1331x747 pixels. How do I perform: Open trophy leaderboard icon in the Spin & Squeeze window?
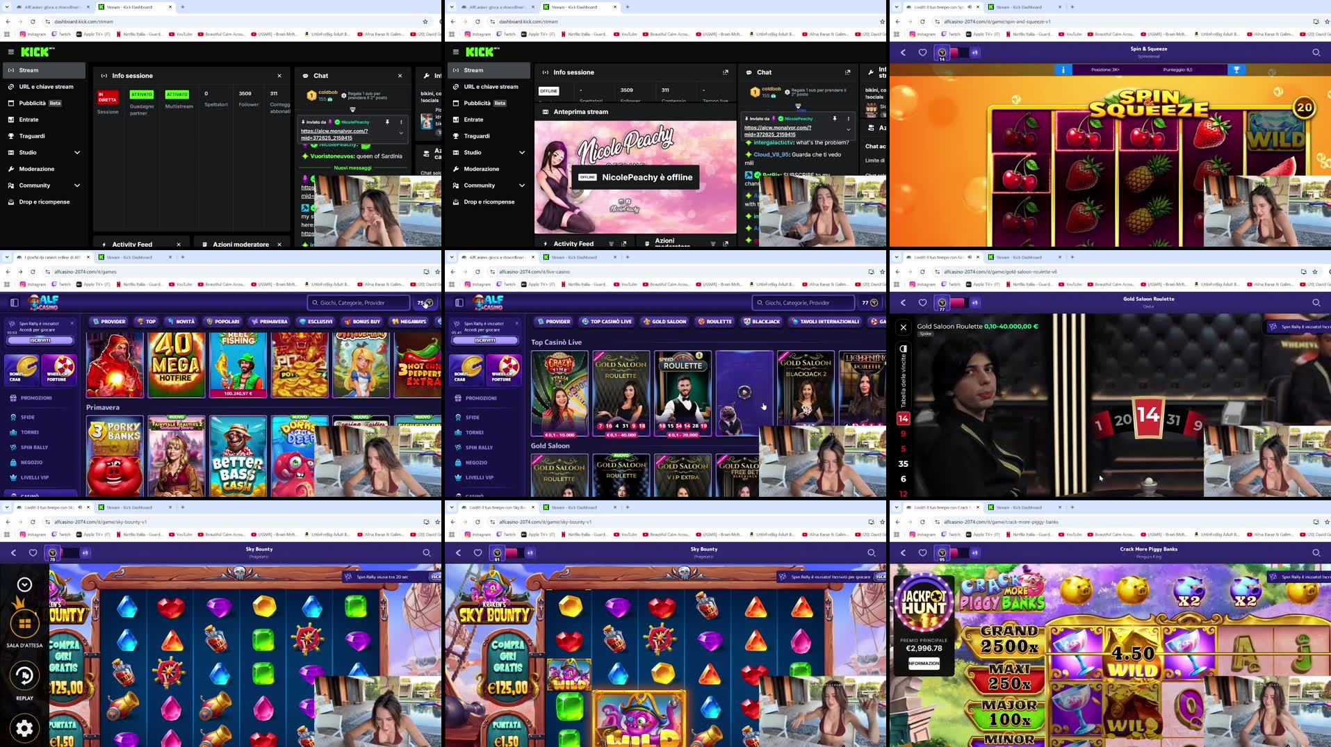tap(1236, 69)
